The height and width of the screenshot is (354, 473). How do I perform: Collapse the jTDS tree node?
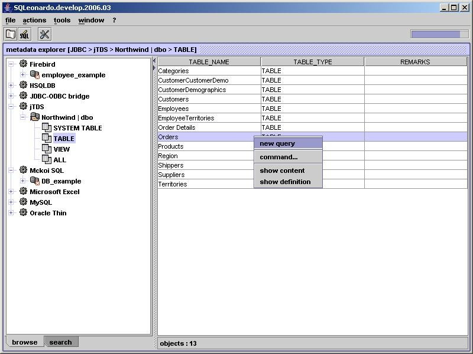point(11,106)
